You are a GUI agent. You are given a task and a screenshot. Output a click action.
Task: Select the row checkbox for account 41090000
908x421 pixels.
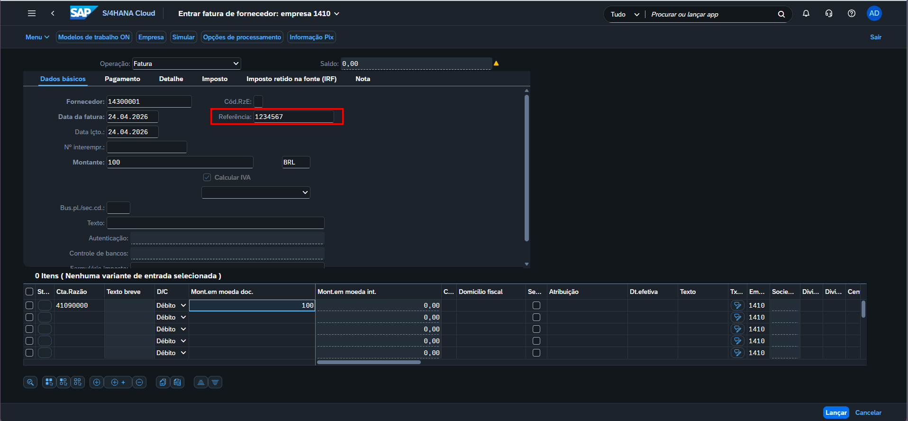29,305
